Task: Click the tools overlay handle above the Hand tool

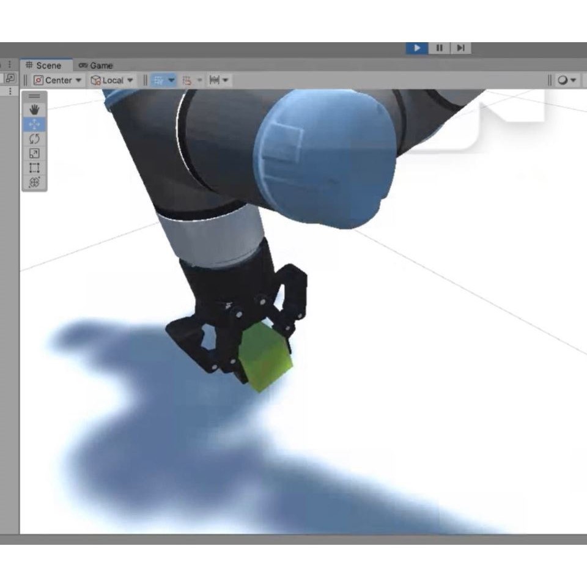Action: (34, 97)
